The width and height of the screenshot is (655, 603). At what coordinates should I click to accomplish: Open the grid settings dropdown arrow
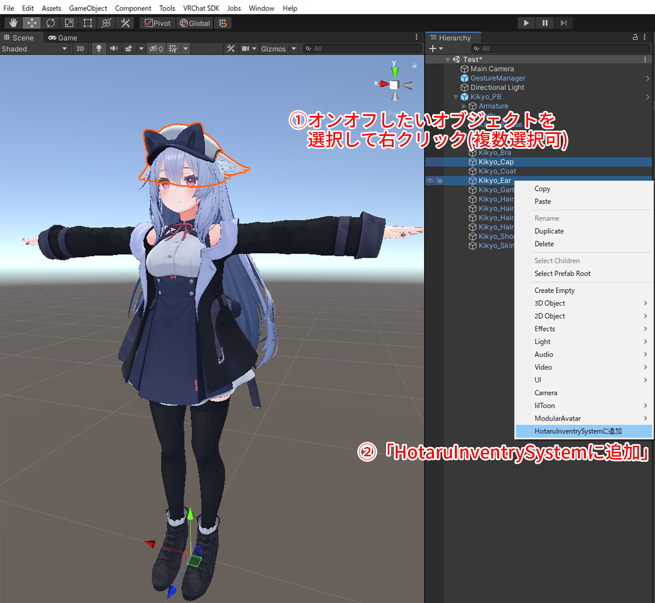[186, 49]
